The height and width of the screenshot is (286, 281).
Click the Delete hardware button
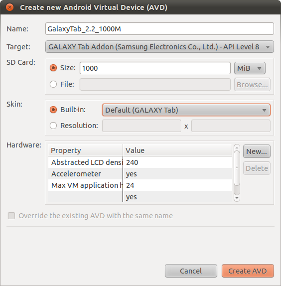[x=257, y=168]
